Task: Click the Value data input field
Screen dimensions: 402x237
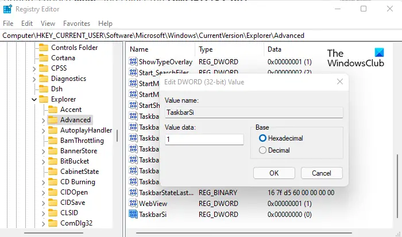Action: 204,139
